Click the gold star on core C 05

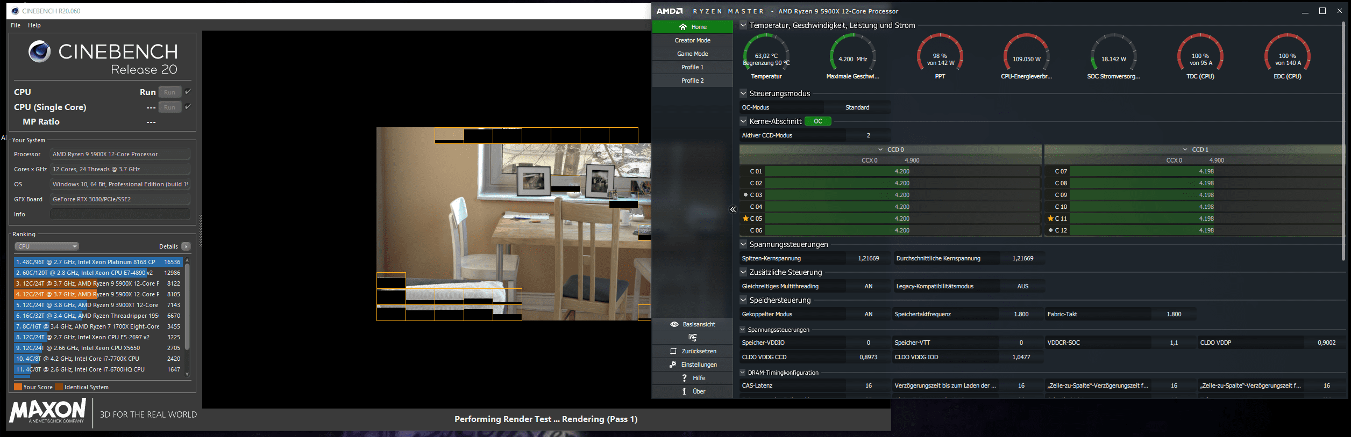(745, 218)
